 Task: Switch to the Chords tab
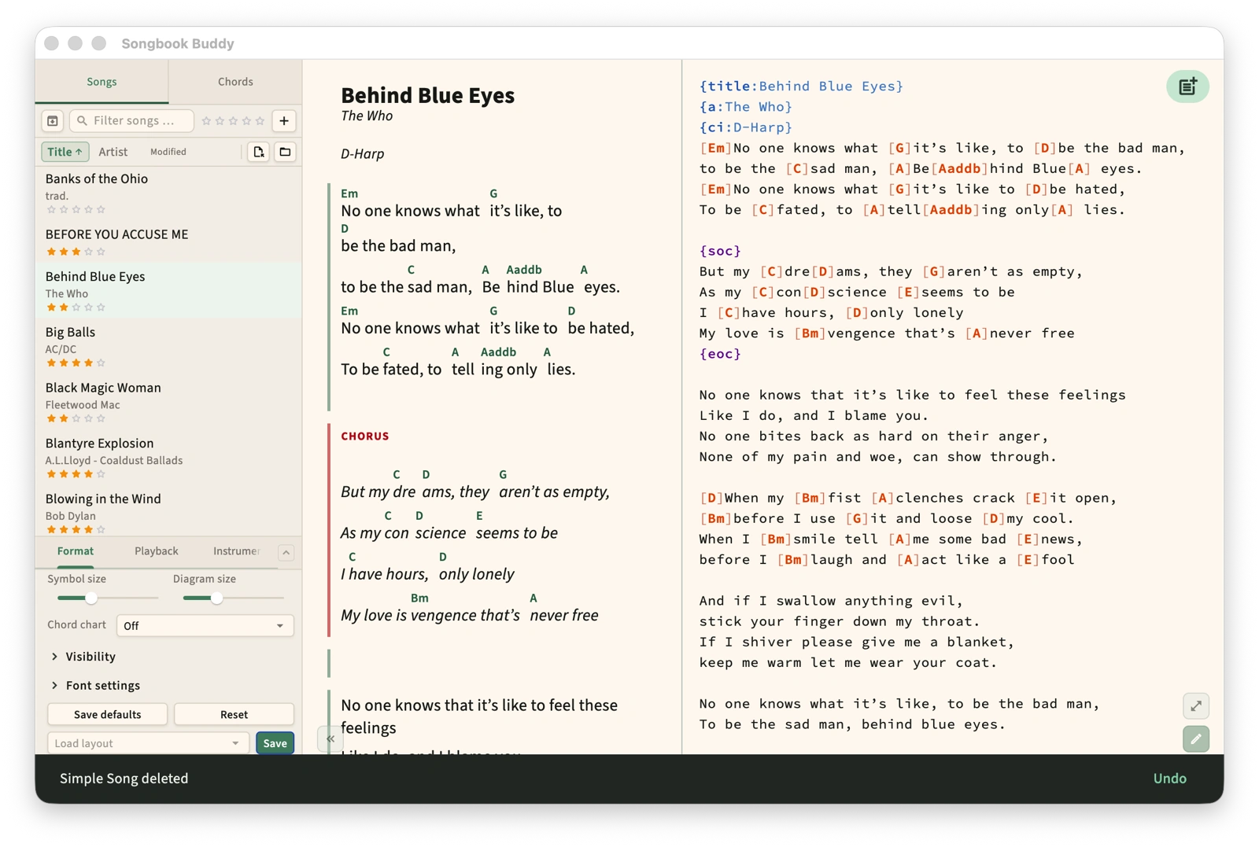[235, 82]
